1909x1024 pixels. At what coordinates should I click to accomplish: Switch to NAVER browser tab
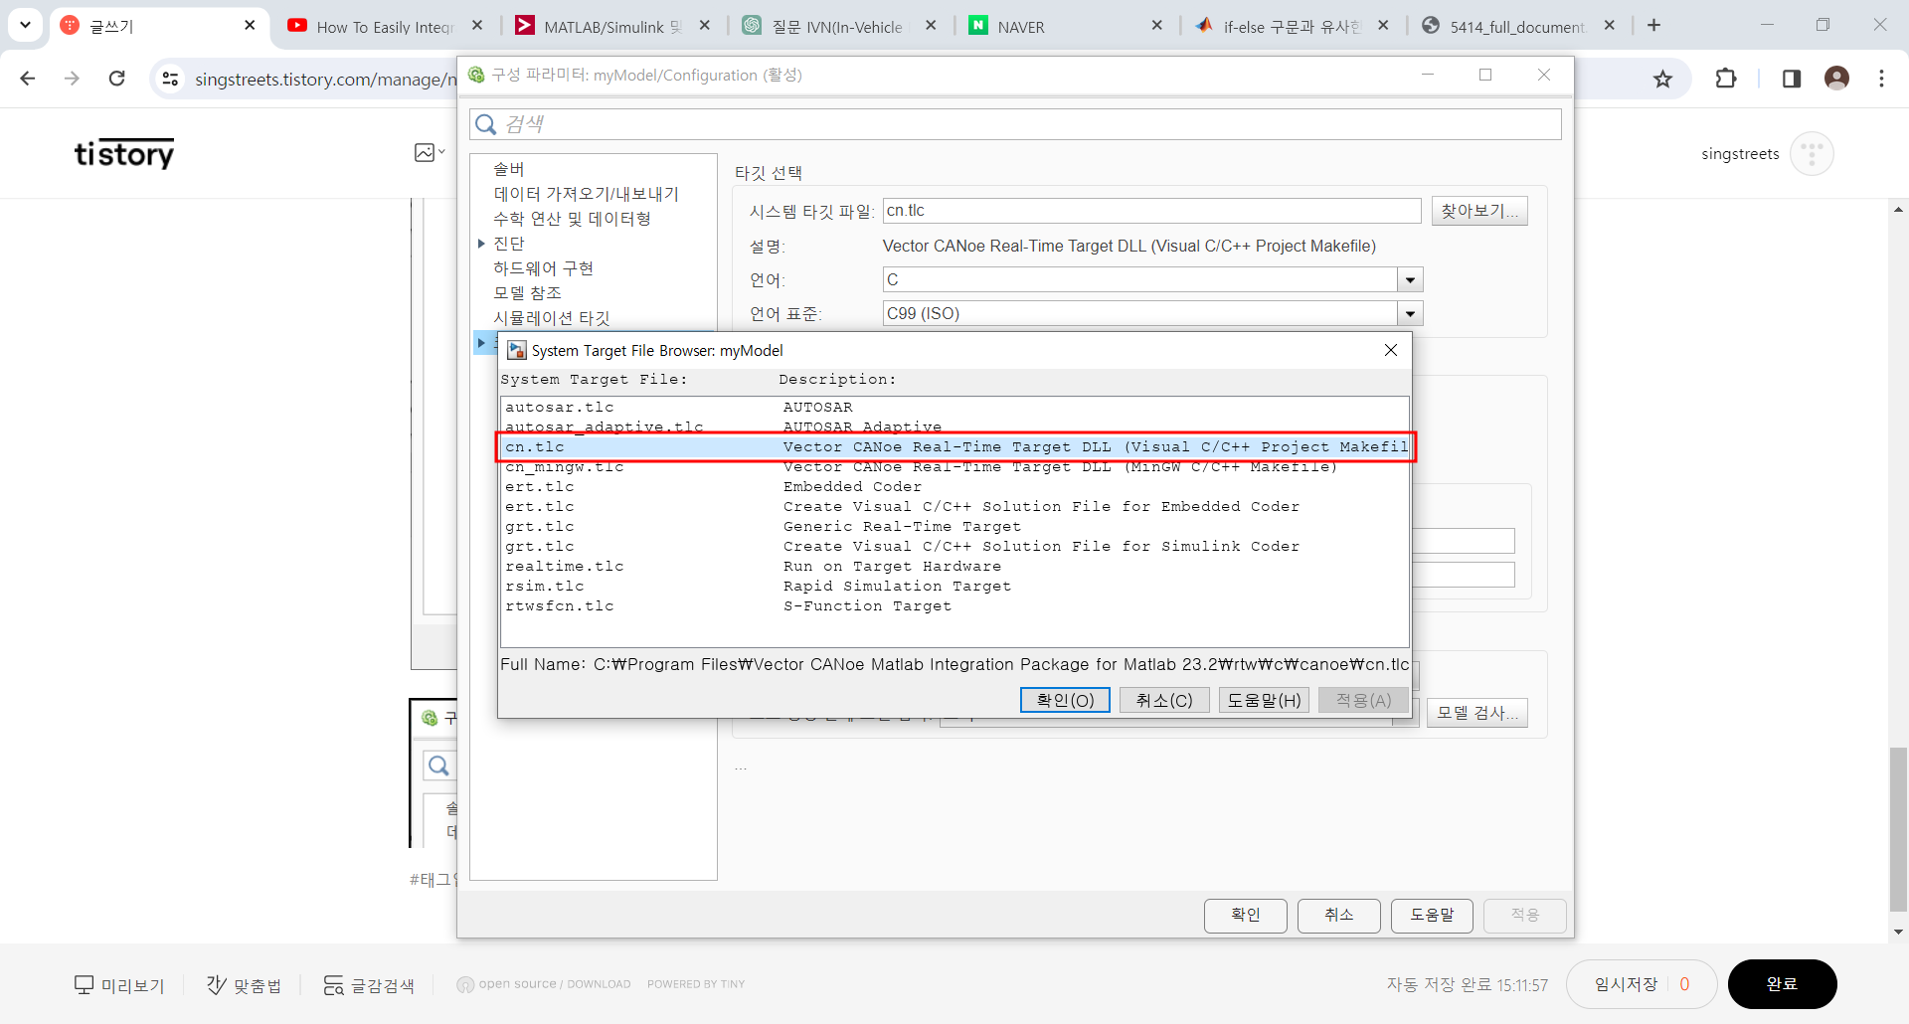click(1054, 26)
